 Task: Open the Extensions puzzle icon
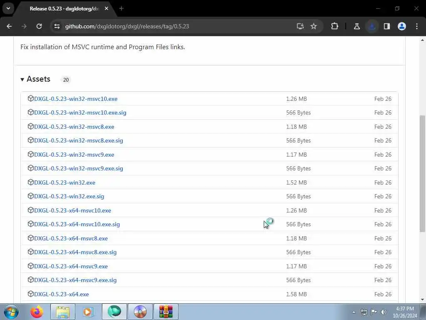point(335,26)
